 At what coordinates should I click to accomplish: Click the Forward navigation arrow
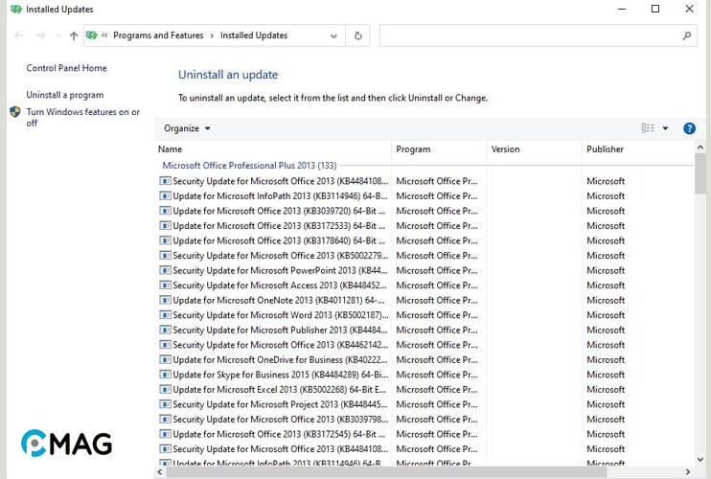pos(41,35)
